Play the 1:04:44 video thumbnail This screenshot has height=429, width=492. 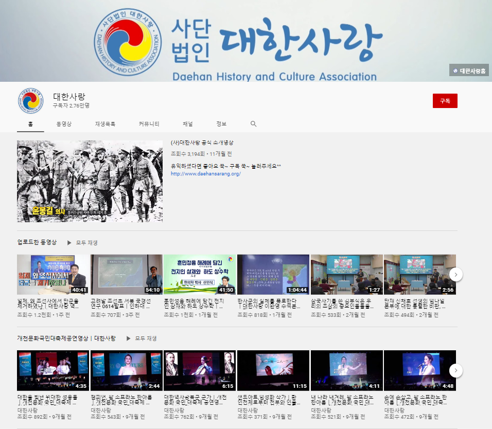pos(273,275)
